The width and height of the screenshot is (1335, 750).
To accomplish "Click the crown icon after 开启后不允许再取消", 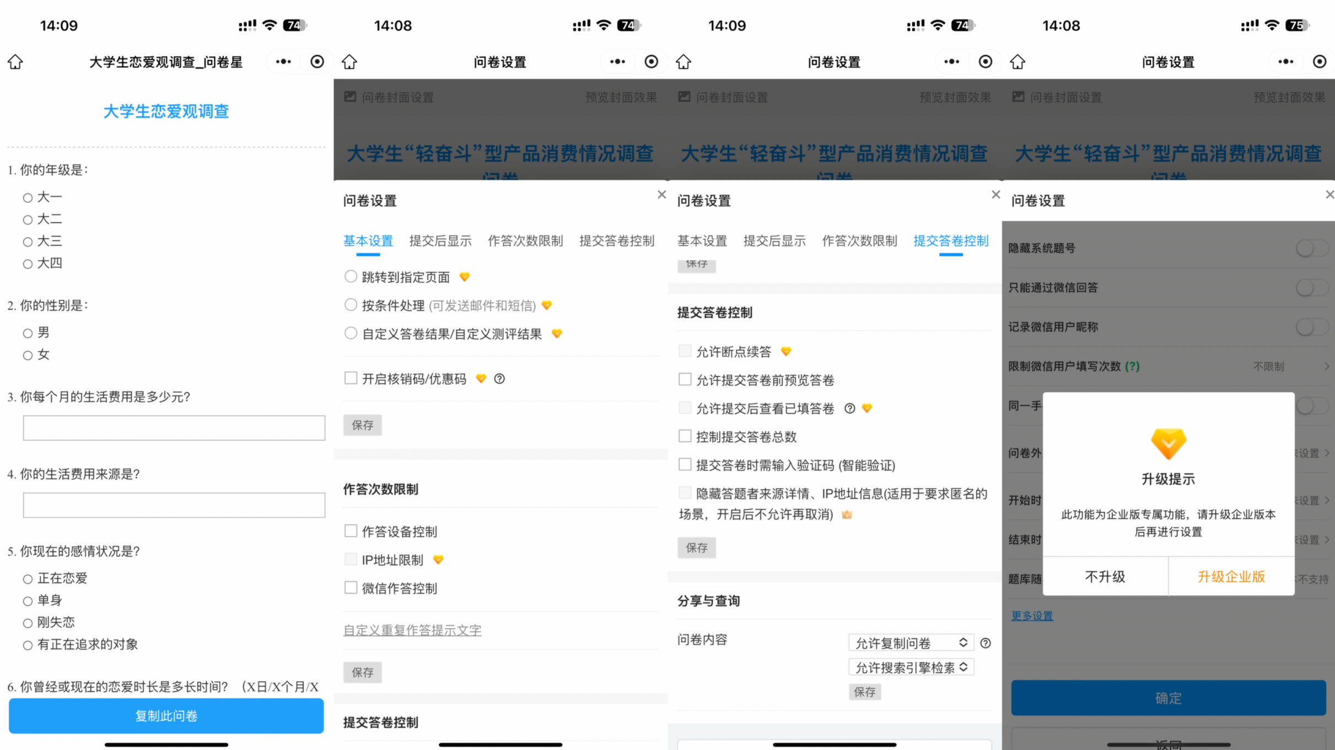I will (x=847, y=515).
